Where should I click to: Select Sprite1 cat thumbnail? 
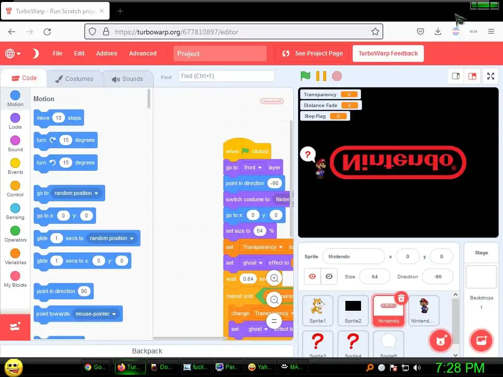pyautogui.click(x=318, y=310)
